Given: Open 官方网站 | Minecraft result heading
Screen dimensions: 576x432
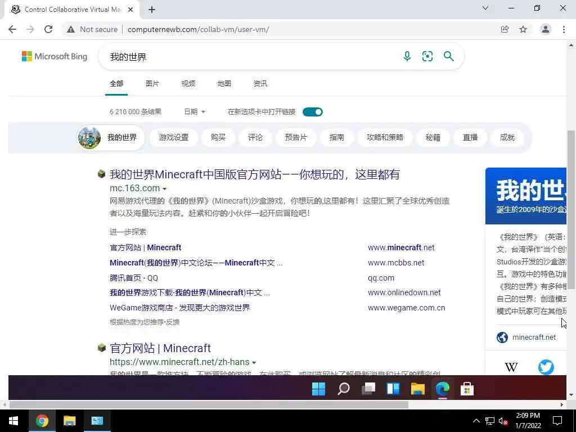Looking at the screenshot, I should coord(160,348).
